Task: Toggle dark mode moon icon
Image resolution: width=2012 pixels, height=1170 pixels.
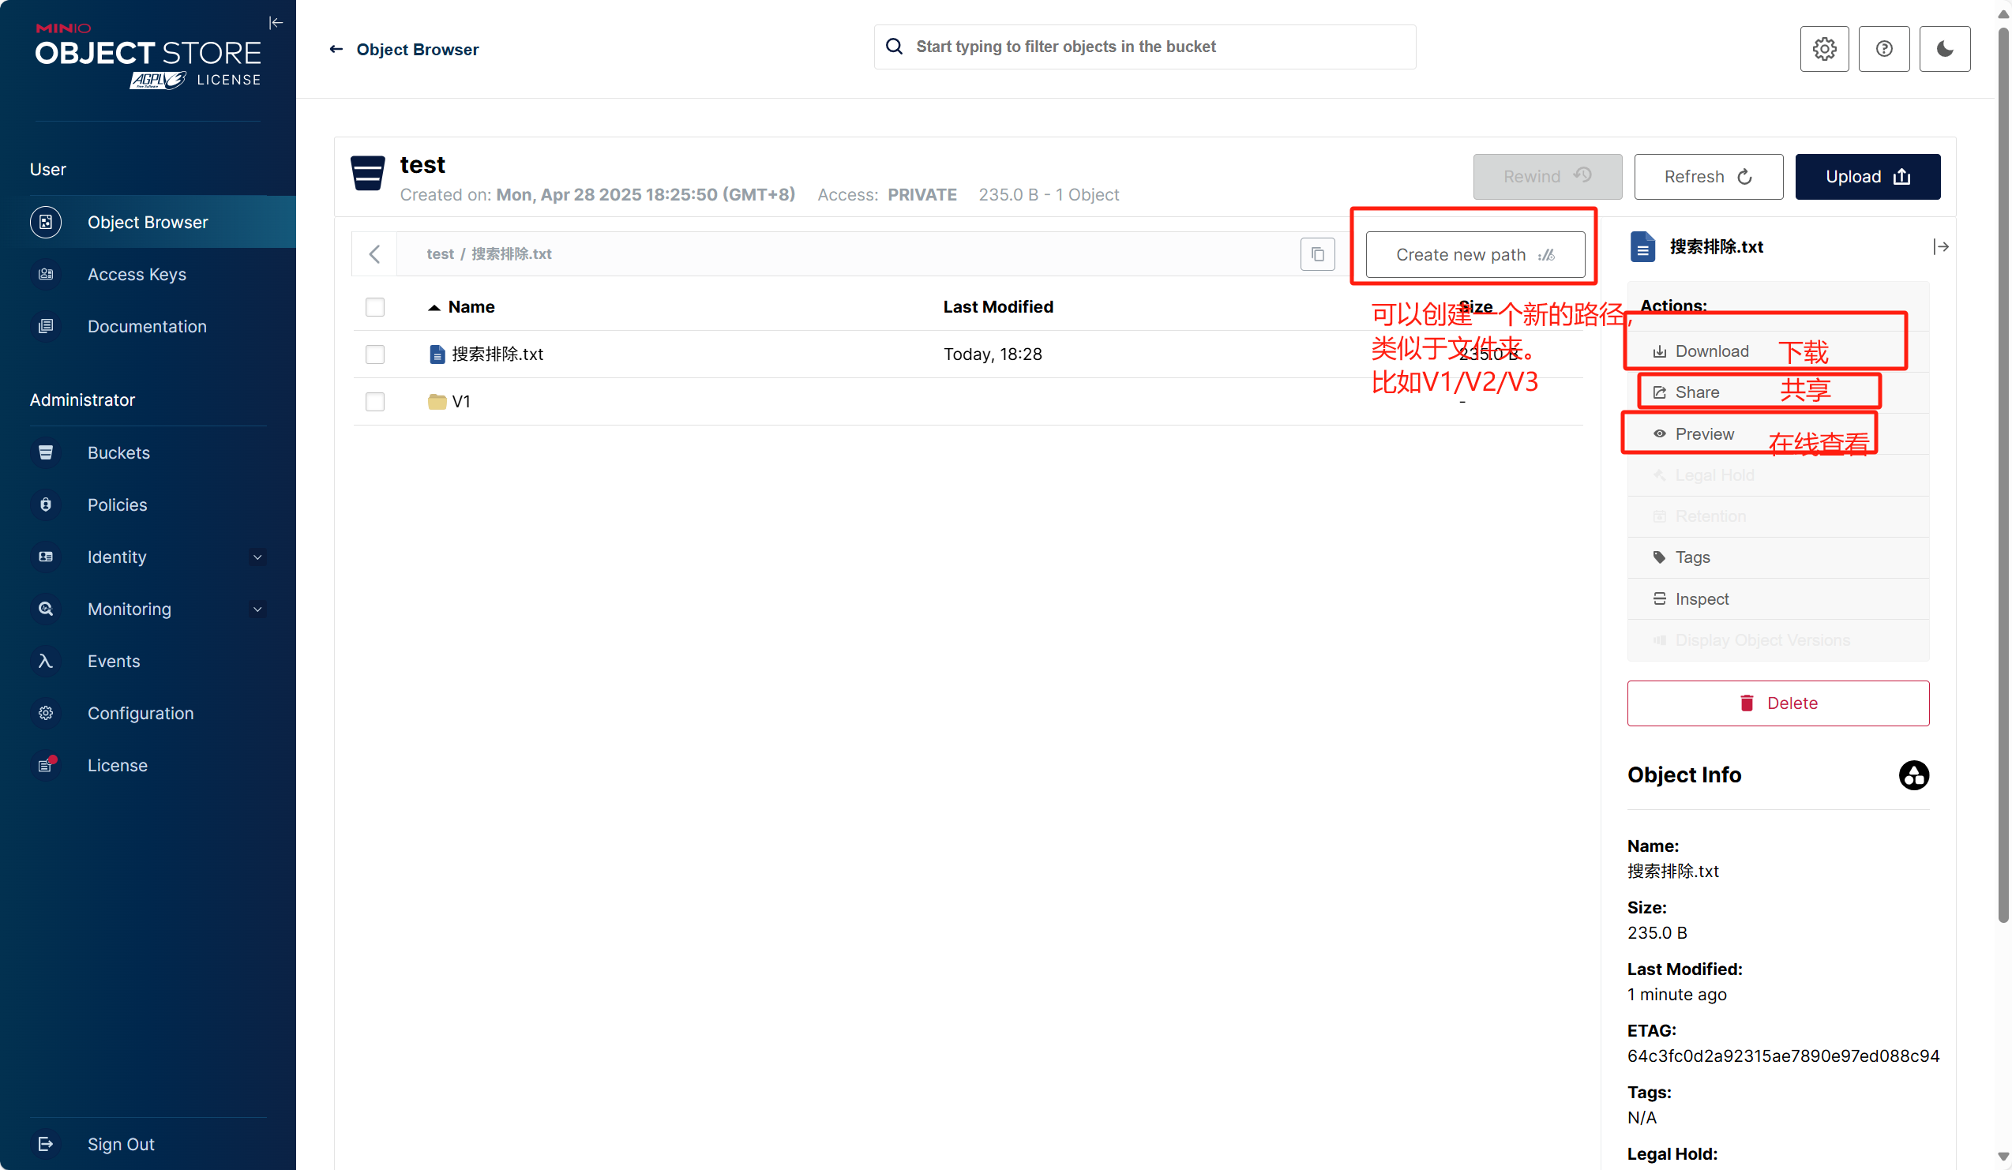Action: [x=1944, y=49]
